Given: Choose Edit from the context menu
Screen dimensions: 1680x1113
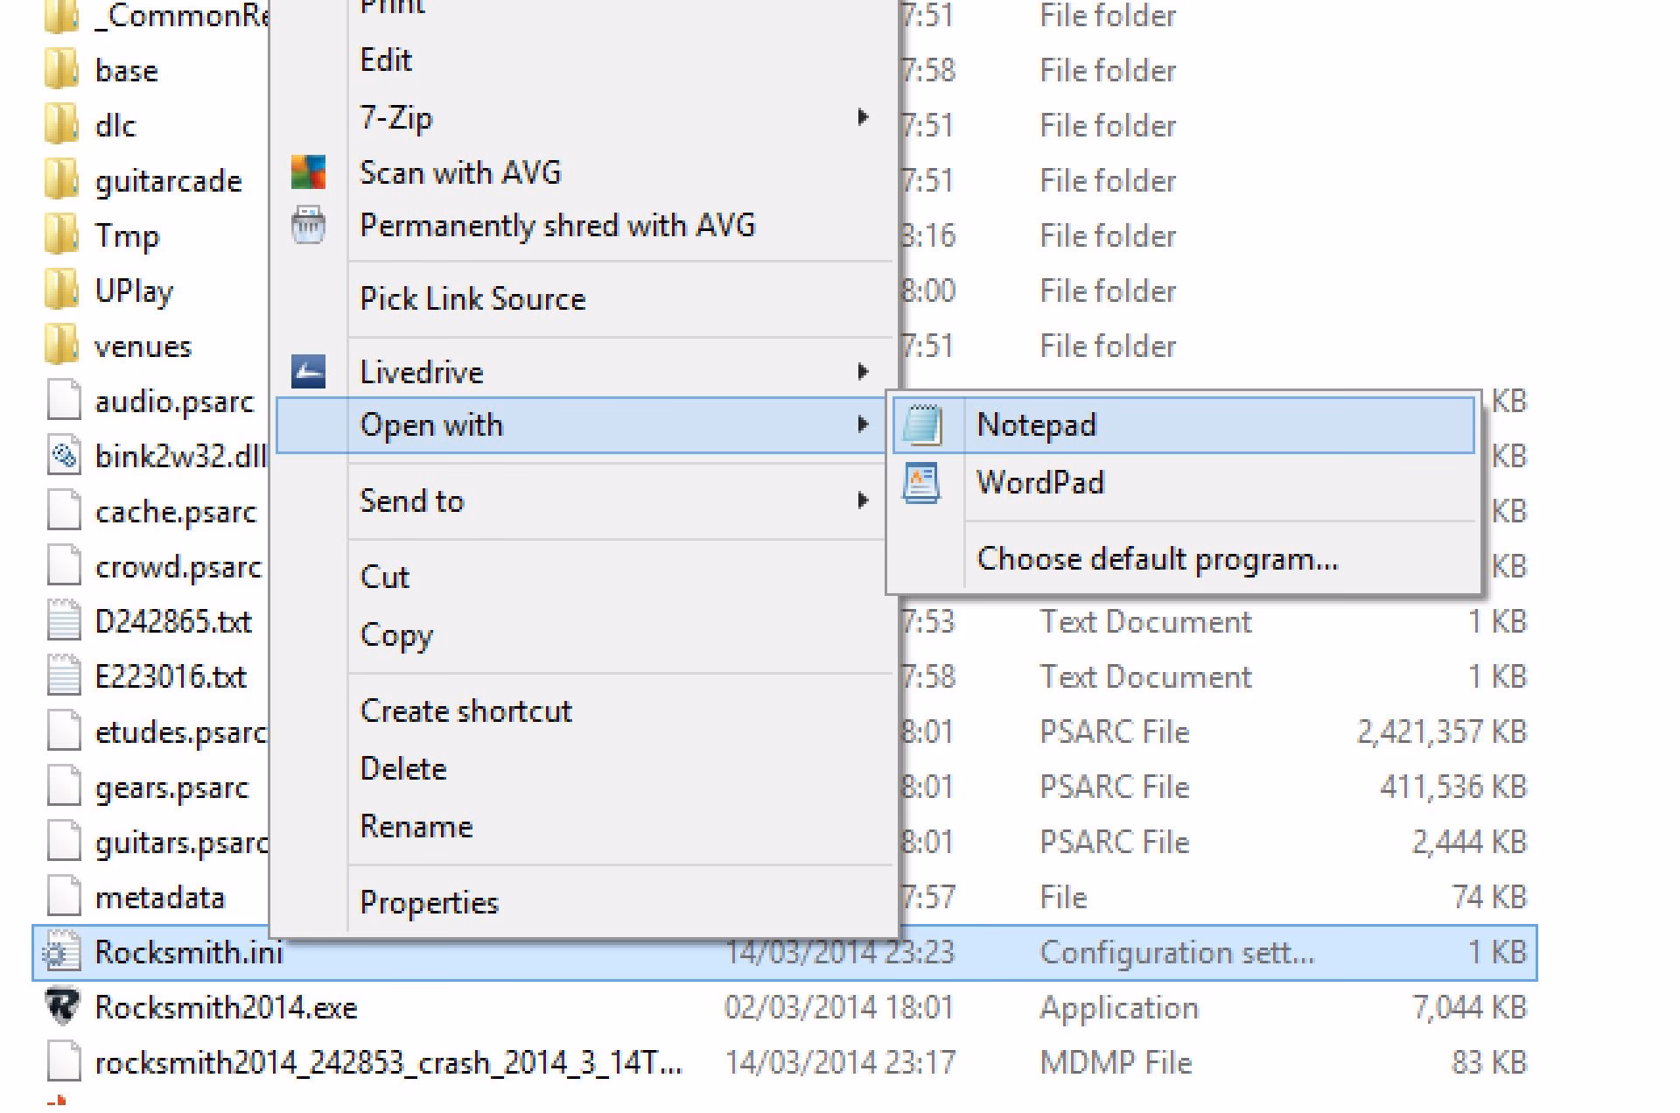Looking at the screenshot, I should 386,59.
